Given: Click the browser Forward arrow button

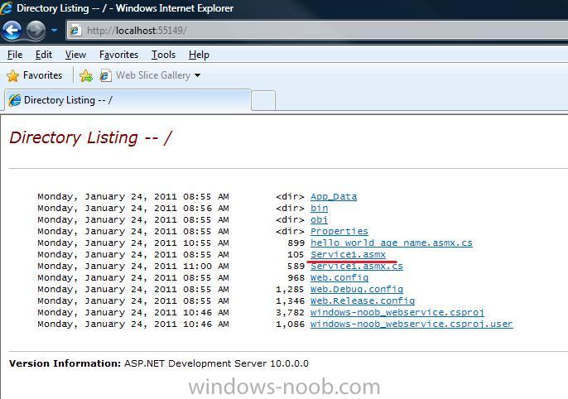Looking at the screenshot, I should pyautogui.click(x=36, y=31).
